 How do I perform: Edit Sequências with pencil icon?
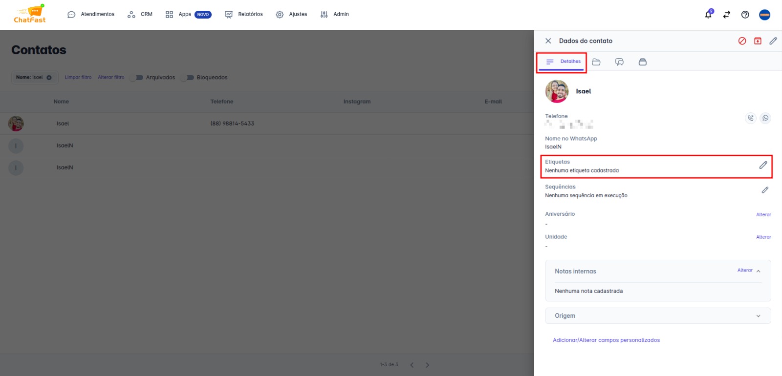[765, 190]
